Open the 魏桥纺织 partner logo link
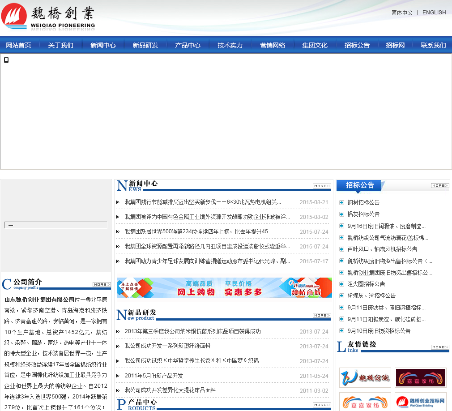 [365, 377]
